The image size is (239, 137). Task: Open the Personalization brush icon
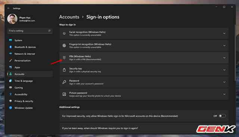coord(10,60)
